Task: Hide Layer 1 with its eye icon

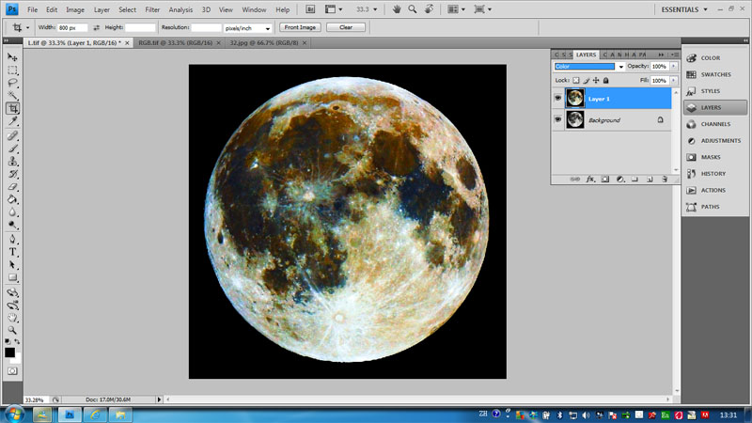Action: tap(558, 98)
